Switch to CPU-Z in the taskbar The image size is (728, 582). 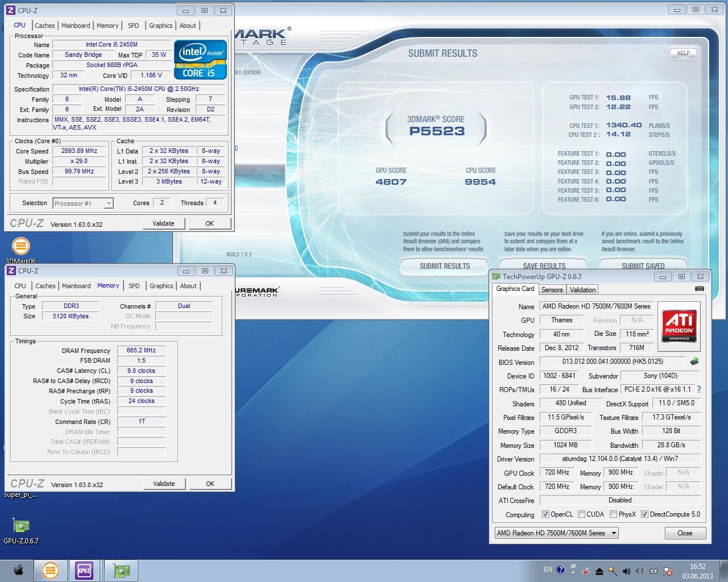pos(84,570)
